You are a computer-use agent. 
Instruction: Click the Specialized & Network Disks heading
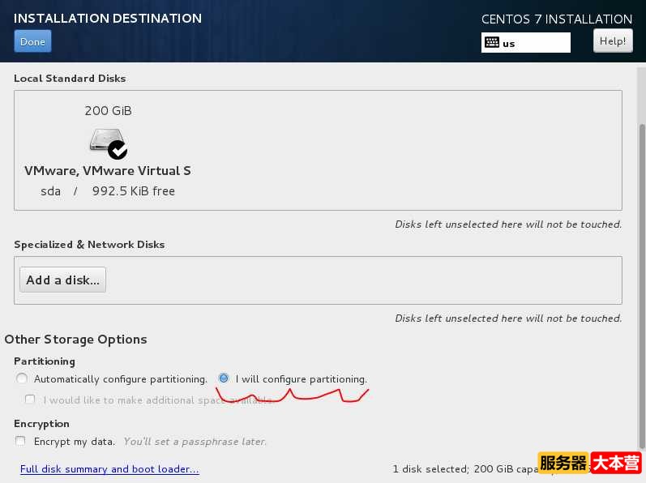click(89, 245)
